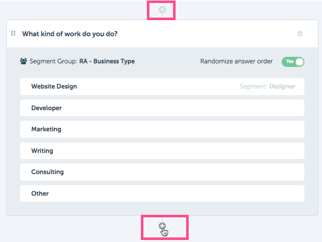Click the Segment Group label text
Screen dimensions: 322x242
53,61
